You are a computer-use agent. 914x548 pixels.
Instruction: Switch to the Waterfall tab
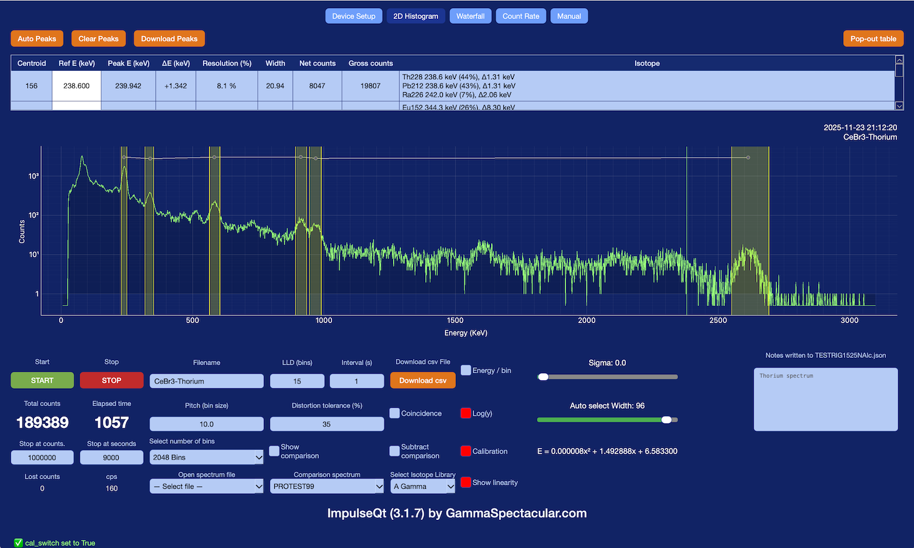pos(470,16)
